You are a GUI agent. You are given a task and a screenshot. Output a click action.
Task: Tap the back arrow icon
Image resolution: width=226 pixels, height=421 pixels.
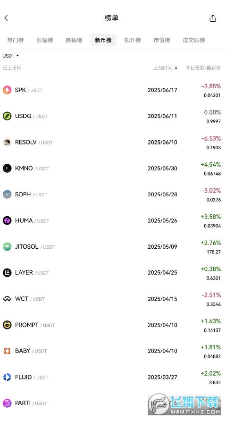[6, 18]
